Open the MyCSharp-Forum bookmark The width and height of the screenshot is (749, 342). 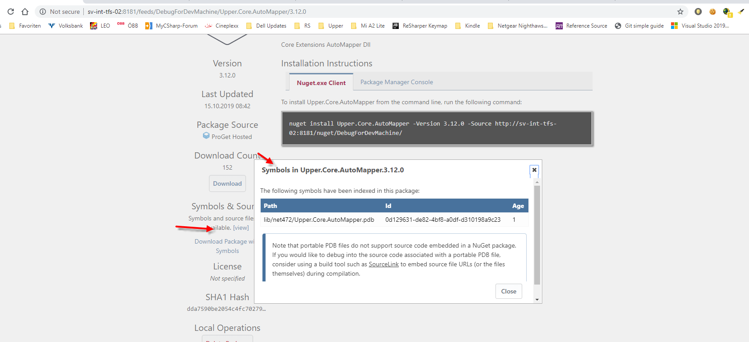171,26
